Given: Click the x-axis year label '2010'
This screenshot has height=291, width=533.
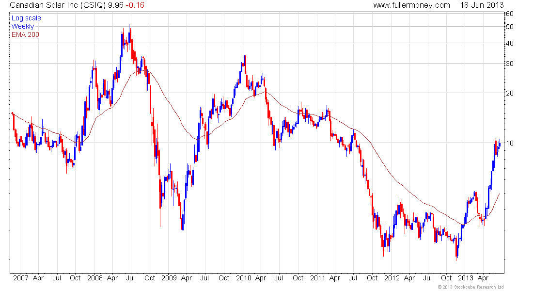Looking at the screenshot, I should 243,278.
